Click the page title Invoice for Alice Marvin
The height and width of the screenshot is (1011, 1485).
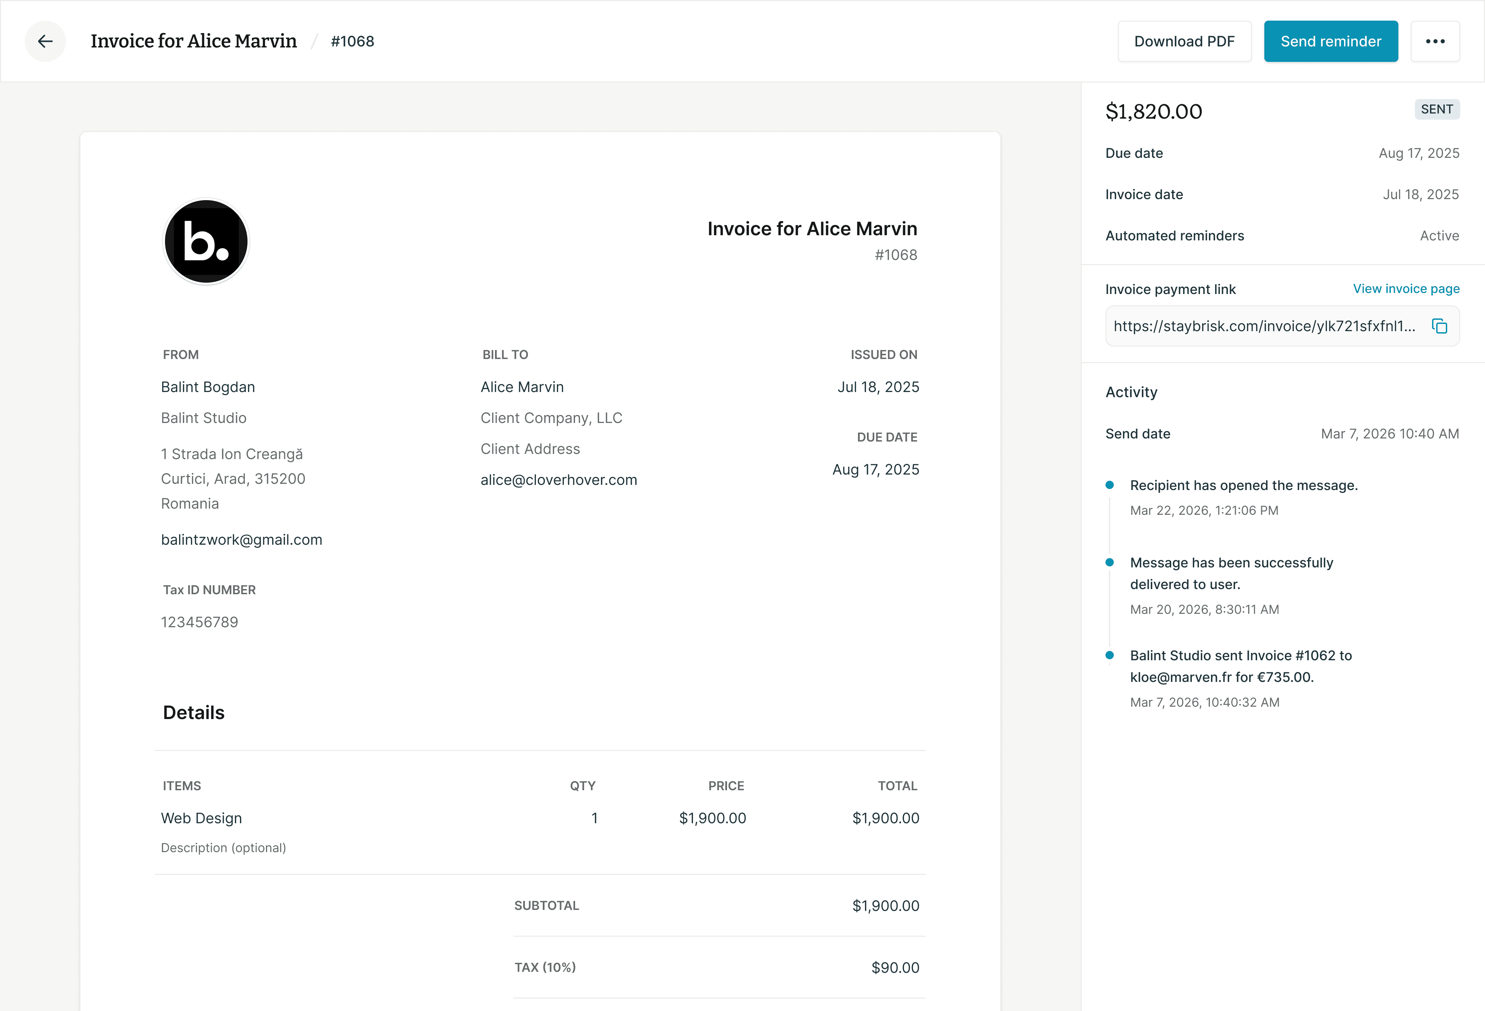coord(194,42)
